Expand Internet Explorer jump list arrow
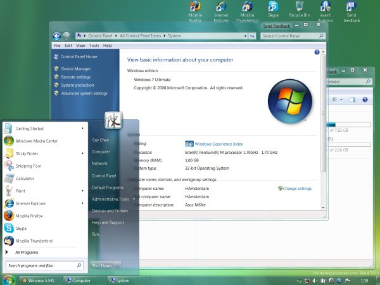 82,203
